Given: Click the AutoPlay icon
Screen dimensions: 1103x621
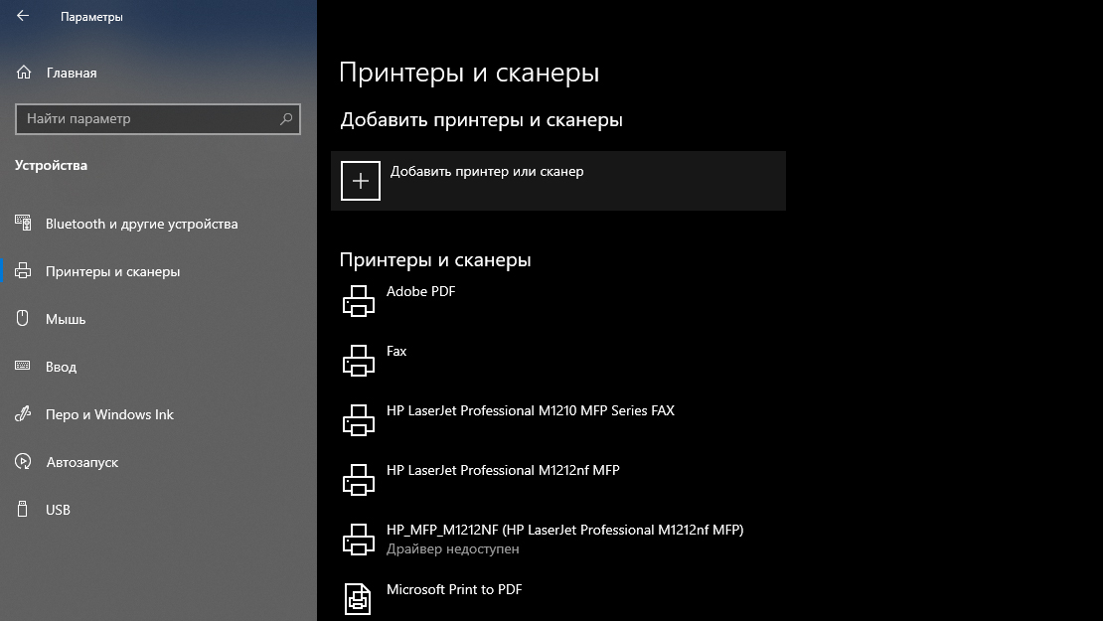Looking at the screenshot, I should [x=23, y=461].
